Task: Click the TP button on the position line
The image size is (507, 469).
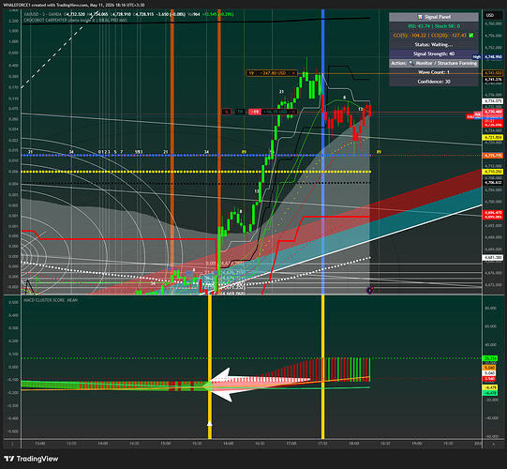Action: tap(240, 112)
